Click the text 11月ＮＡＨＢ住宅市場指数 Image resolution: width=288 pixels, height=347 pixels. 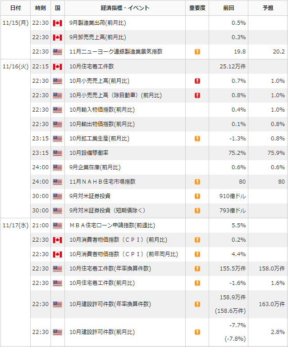(x=102, y=182)
